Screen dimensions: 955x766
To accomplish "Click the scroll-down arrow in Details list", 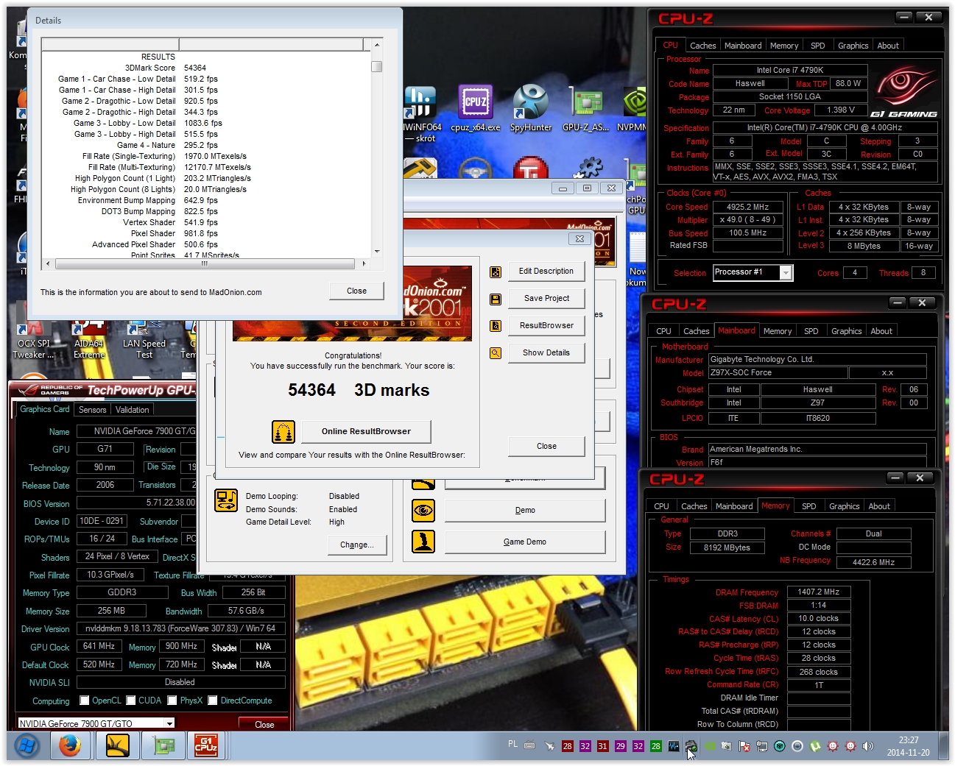I will coord(377,252).
